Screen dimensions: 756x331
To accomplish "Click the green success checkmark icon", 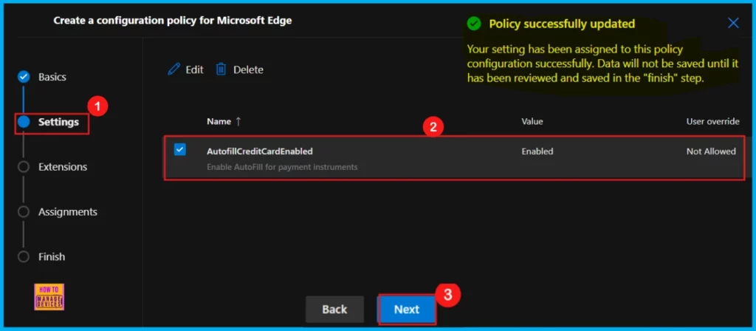I will [x=474, y=23].
